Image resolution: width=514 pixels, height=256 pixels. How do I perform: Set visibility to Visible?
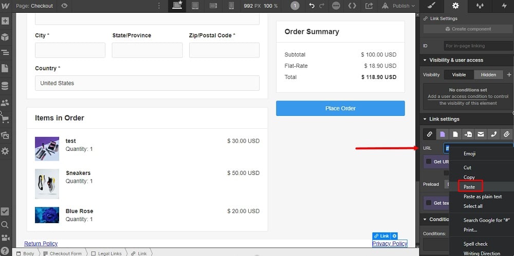click(x=459, y=74)
